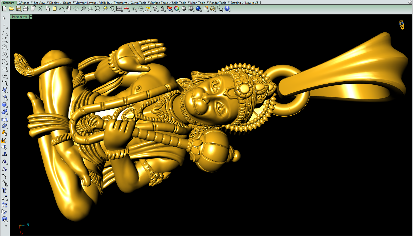Activate Rotate View tool
Viewport: 413px width, 236px height.
click(x=76, y=8)
